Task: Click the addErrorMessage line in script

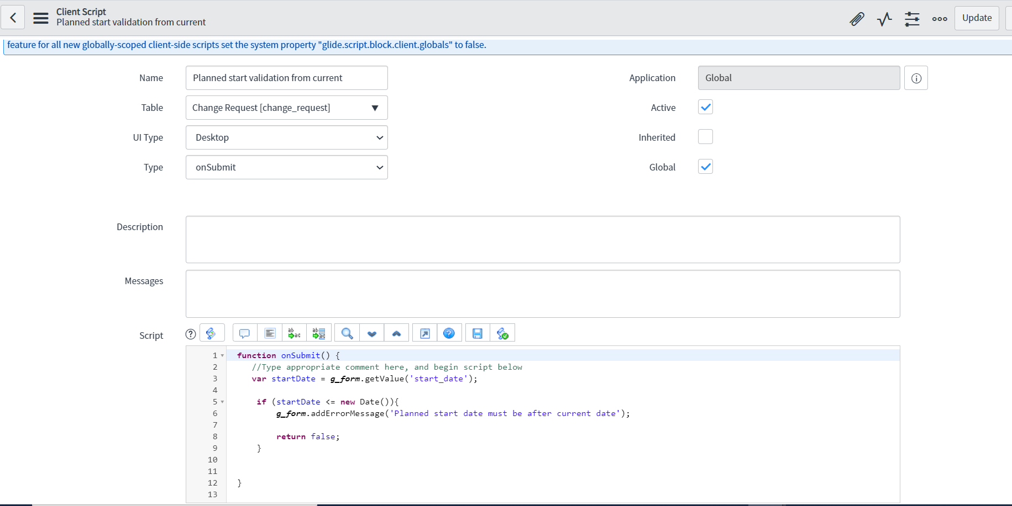Action: (453, 413)
